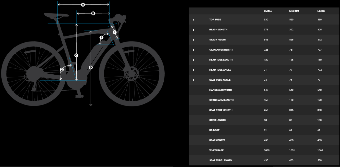Click the circled C stack height marker
This screenshot has width=340, height=167.
click(x=76, y=55)
